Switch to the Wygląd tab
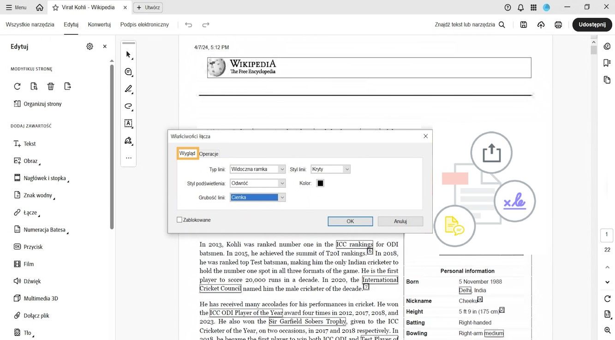 click(x=187, y=154)
